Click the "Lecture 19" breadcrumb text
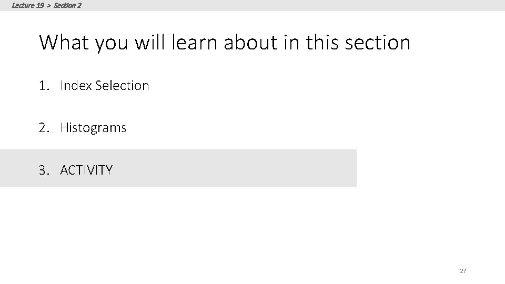The image size is (505, 284). tap(28, 5)
